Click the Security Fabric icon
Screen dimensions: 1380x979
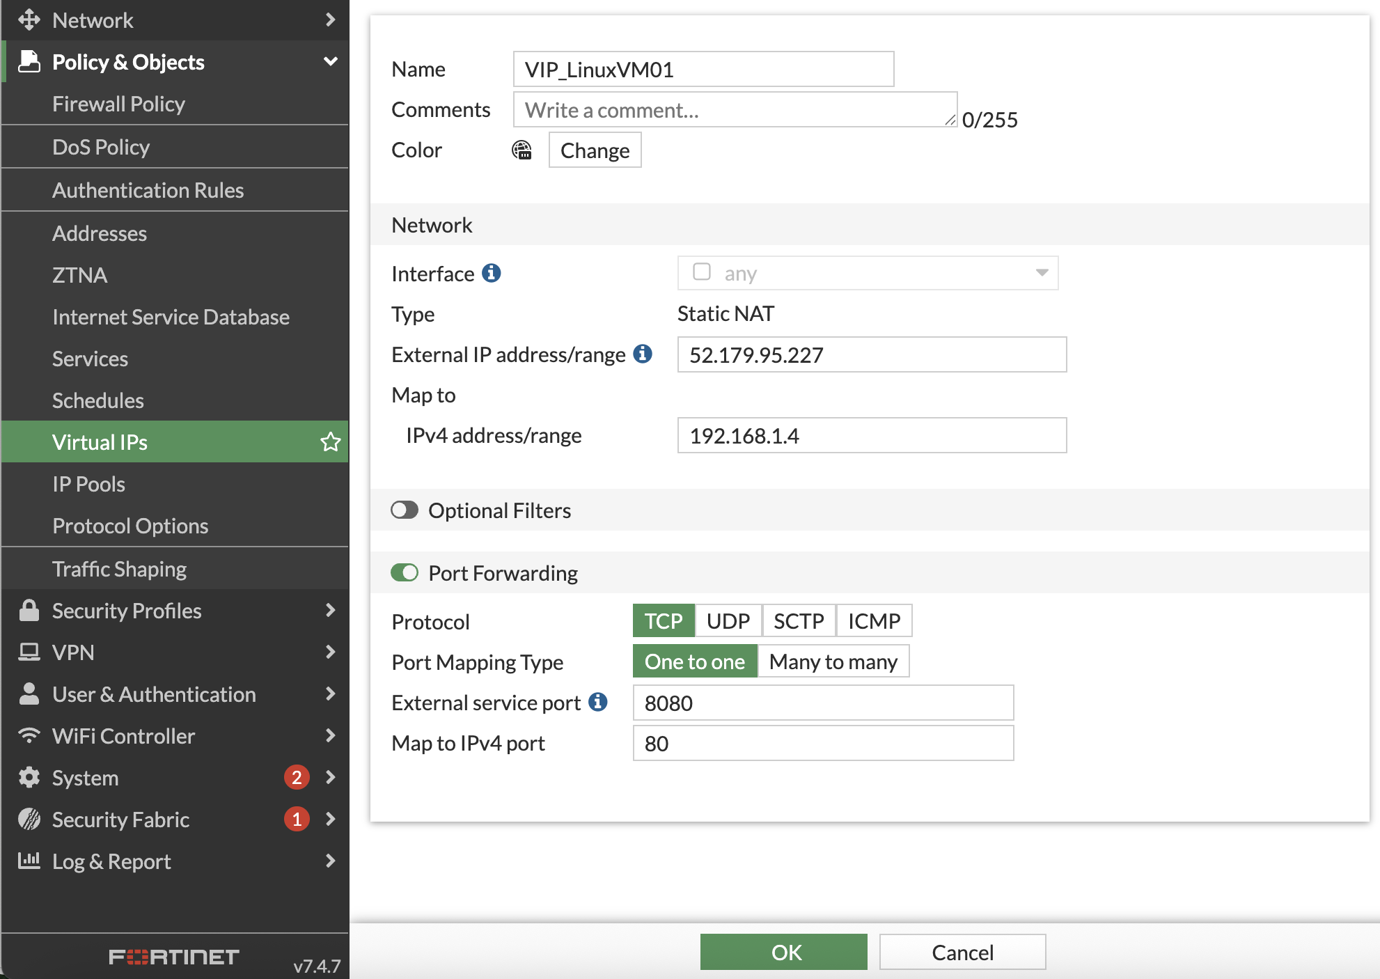click(x=29, y=819)
